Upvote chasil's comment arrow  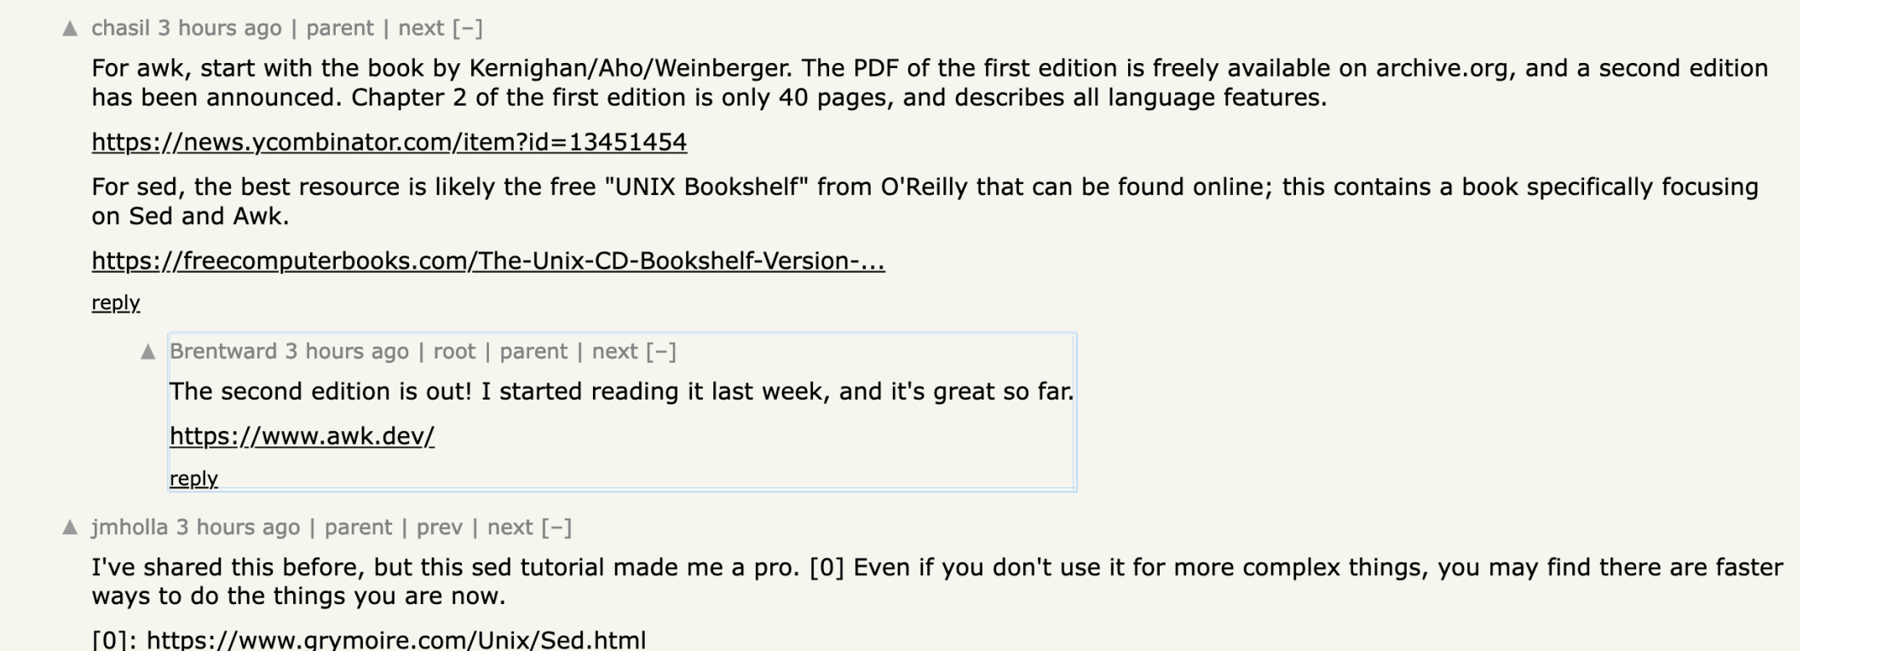[x=70, y=29]
